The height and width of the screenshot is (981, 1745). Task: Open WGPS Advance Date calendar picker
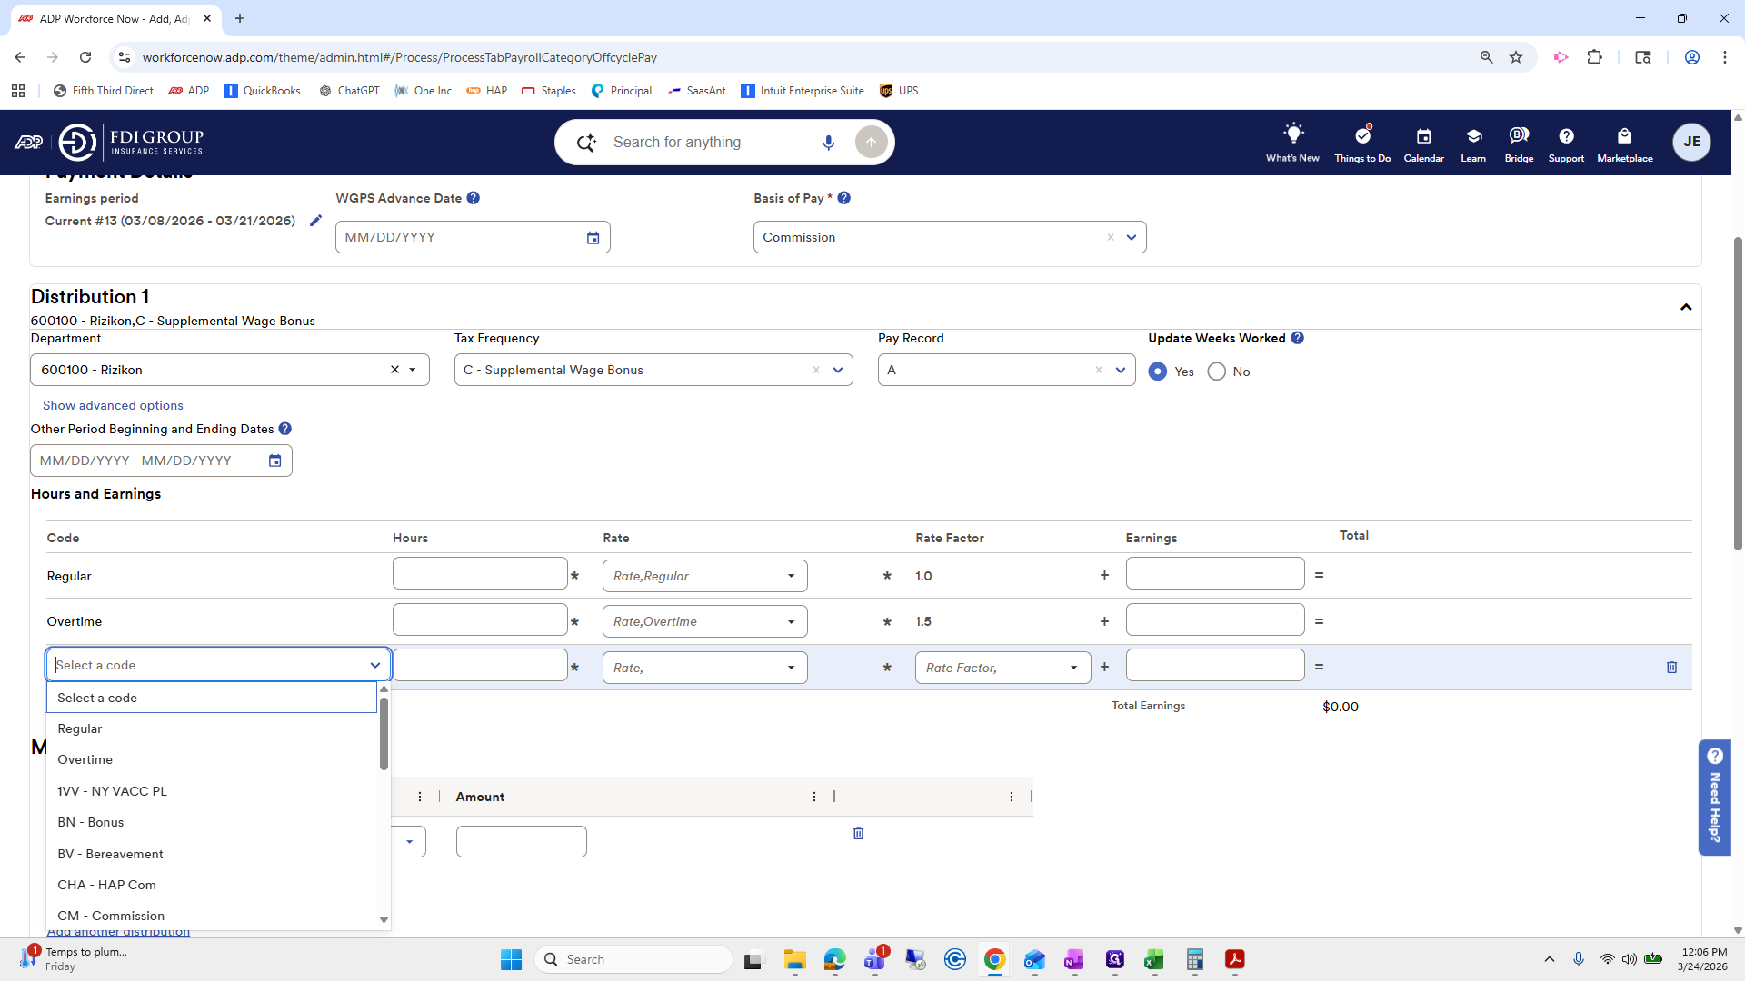[593, 238]
